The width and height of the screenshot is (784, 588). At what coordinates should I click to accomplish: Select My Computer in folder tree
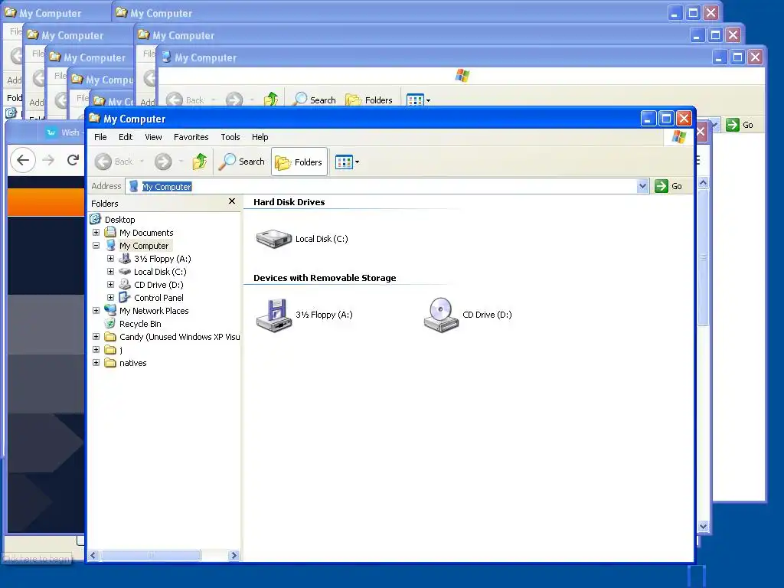144,246
